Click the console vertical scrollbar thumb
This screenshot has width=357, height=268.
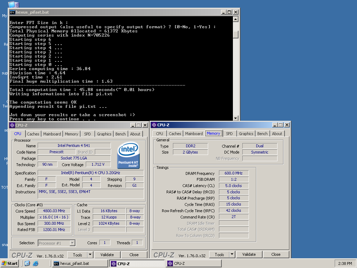point(236,35)
